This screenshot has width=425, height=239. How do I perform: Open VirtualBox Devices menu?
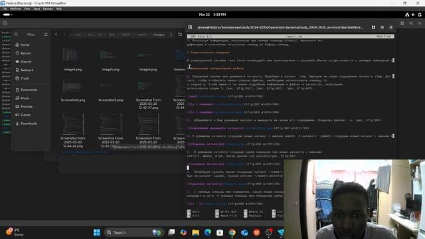point(48,9)
